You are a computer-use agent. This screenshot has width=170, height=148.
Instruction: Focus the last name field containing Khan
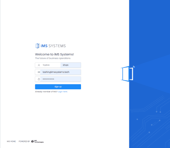(71, 65)
